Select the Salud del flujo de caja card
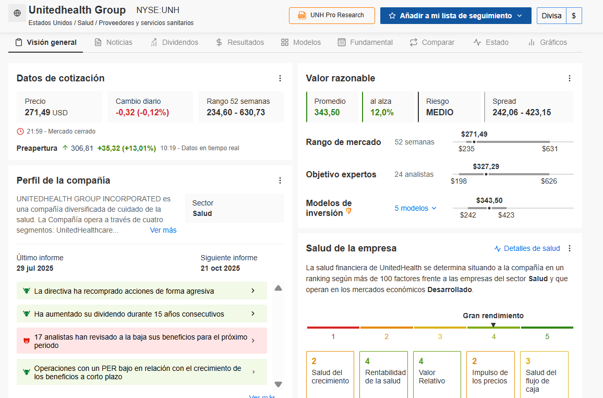603x398 pixels. pos(544,375)
